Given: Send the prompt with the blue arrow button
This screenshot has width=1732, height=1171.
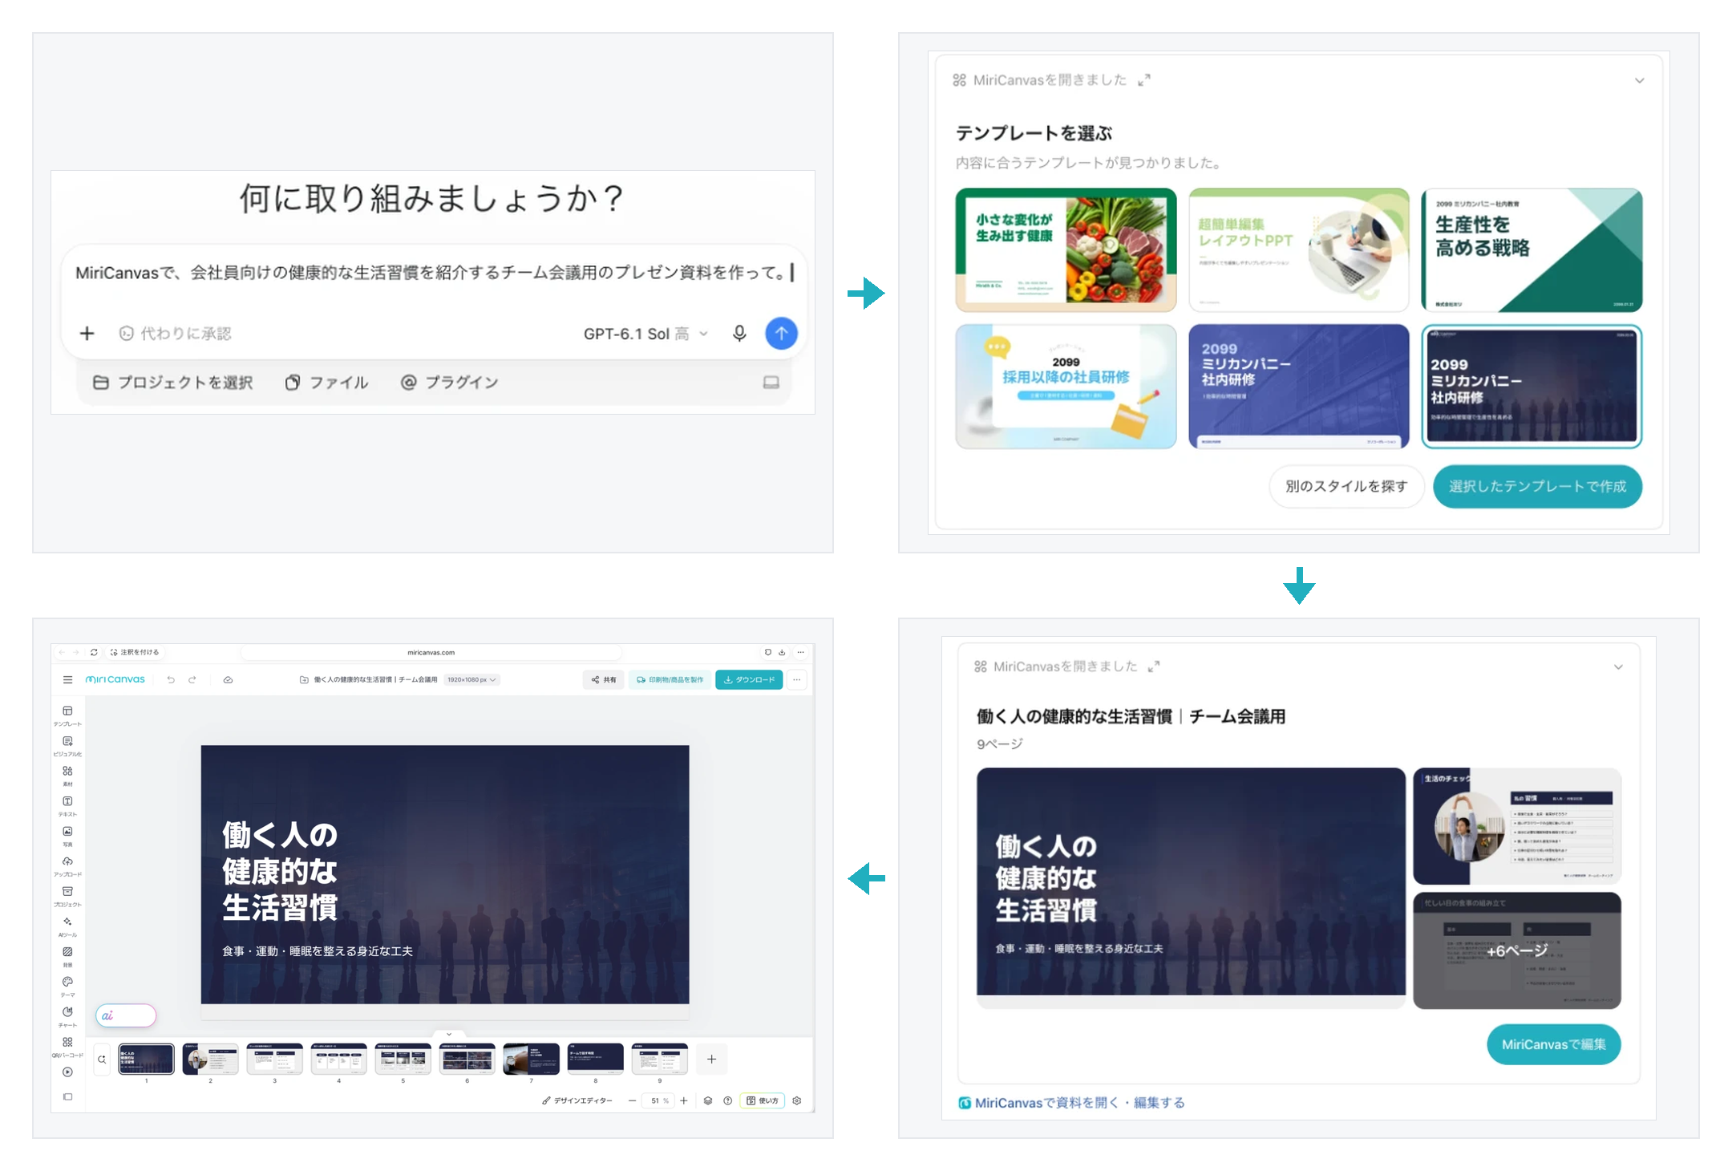Looking at the screenshot, I should click(781, 334).
